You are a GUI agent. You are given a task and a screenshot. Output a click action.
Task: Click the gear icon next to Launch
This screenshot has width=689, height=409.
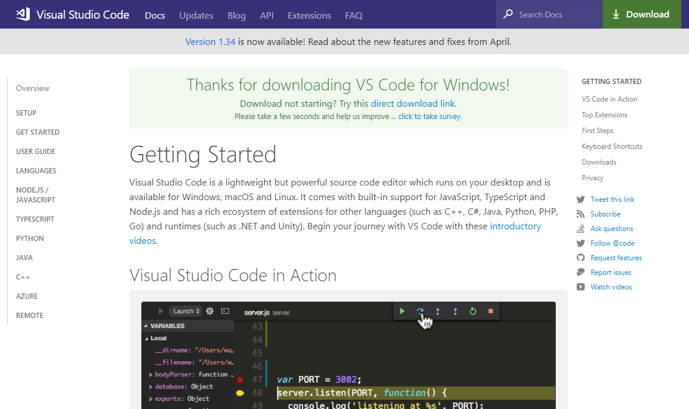click(x=210, y=311)
